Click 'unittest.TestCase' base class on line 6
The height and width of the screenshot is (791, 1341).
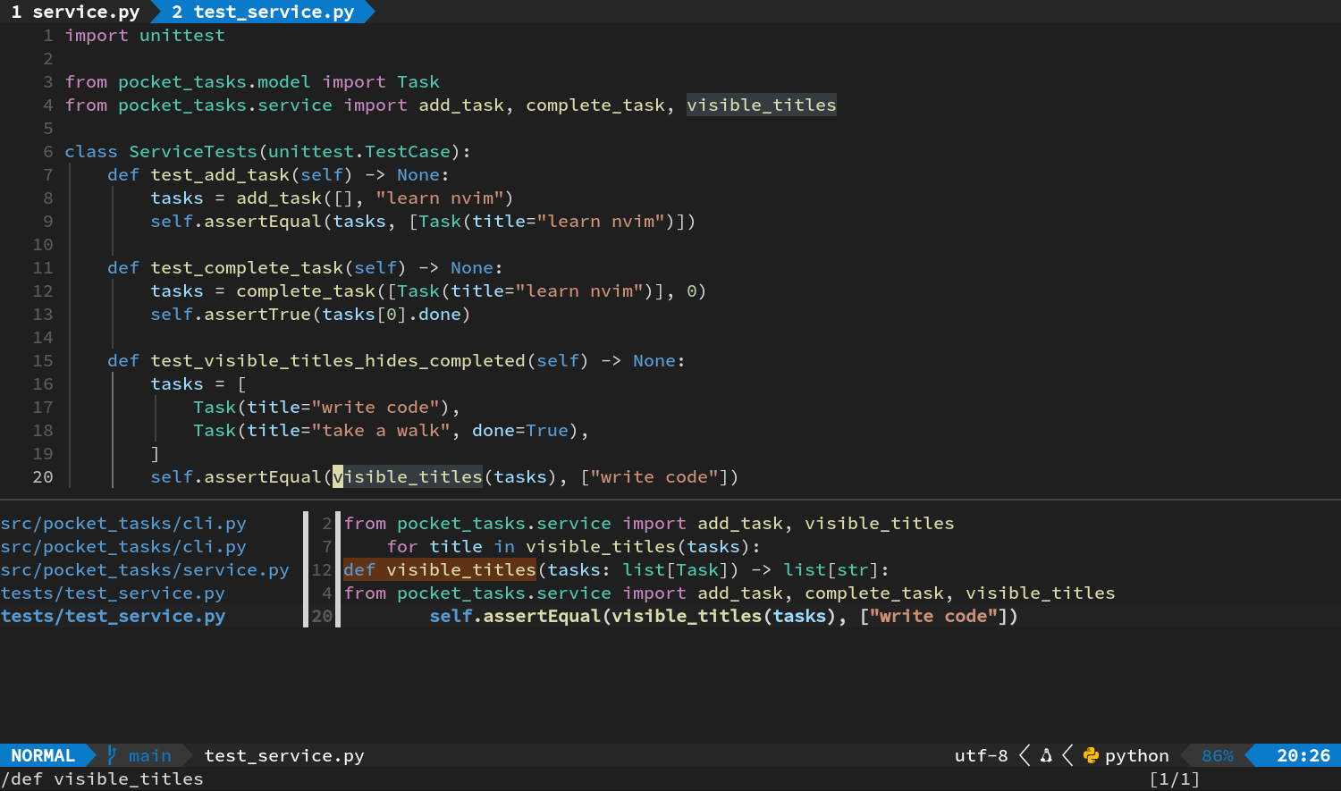coord(359,151)
